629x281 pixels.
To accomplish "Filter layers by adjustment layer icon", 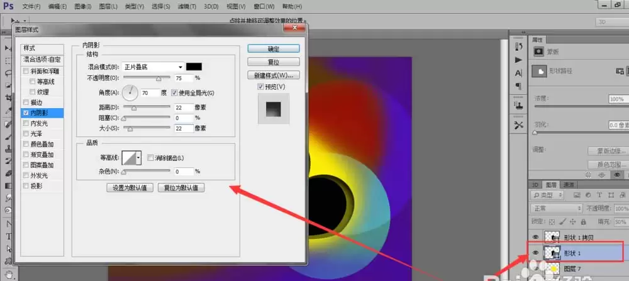I will (x=588, y=196).
